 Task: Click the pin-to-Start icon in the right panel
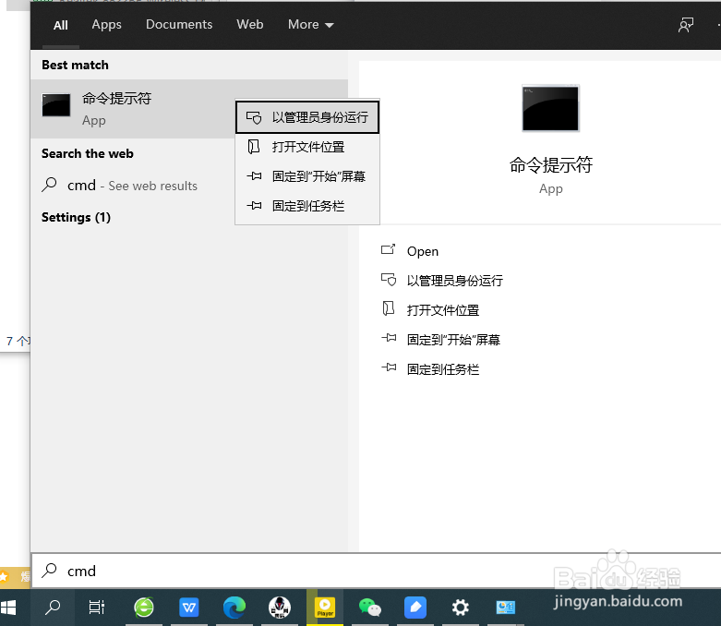point(389,338)
